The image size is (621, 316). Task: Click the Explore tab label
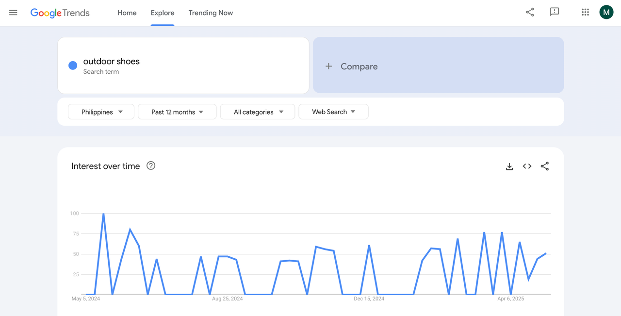coord(162,13)
